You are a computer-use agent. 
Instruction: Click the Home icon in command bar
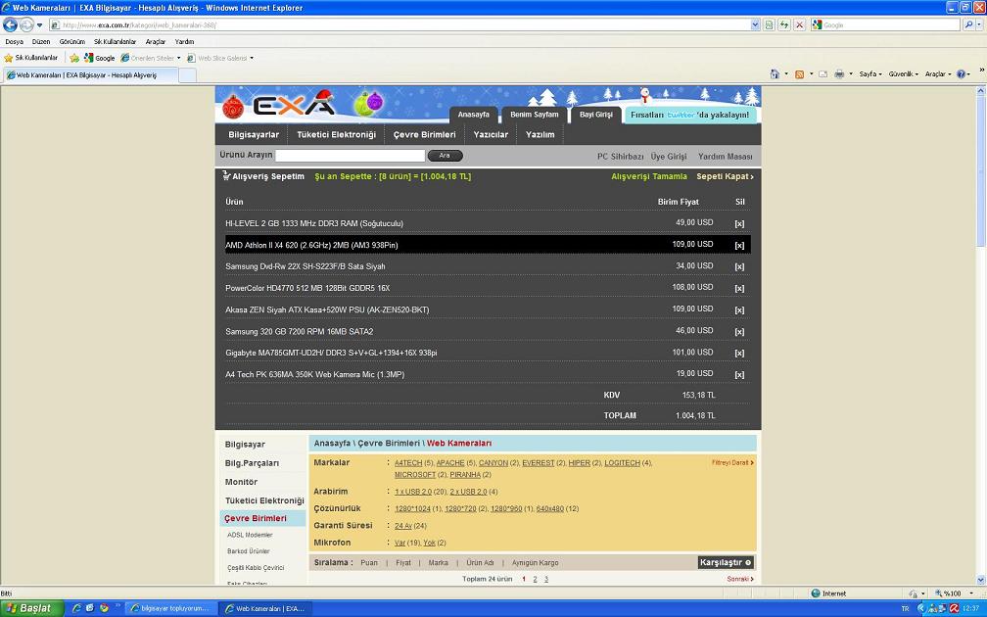775,74
